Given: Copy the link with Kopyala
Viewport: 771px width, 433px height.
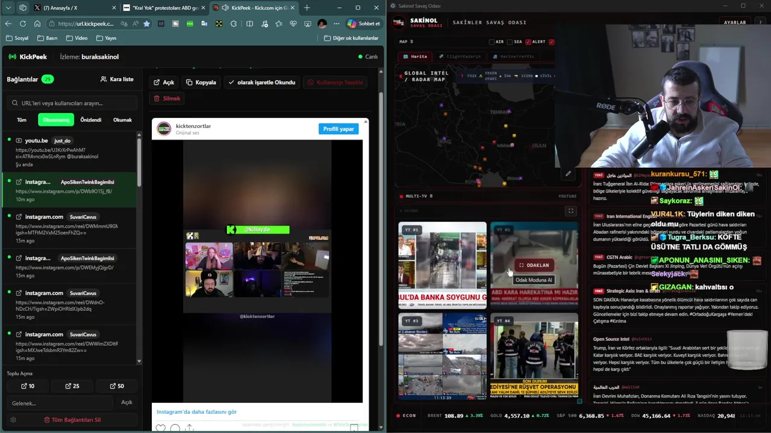Looking at the screenshot, I should [x=201, y=82].
